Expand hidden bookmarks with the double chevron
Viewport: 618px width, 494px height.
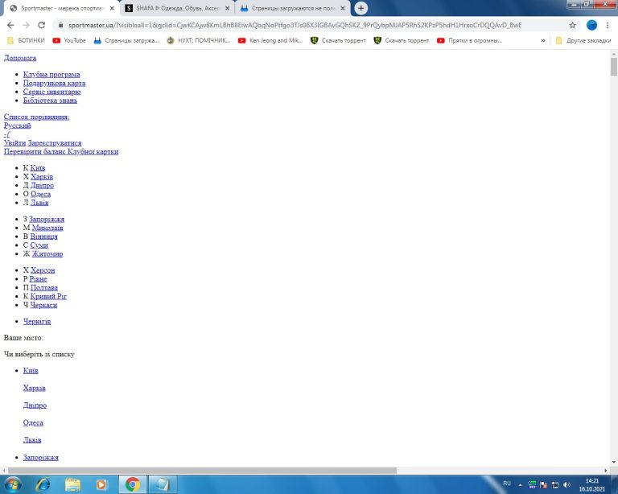543,40
